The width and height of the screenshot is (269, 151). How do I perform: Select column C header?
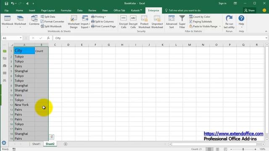(x=55, y=45)
